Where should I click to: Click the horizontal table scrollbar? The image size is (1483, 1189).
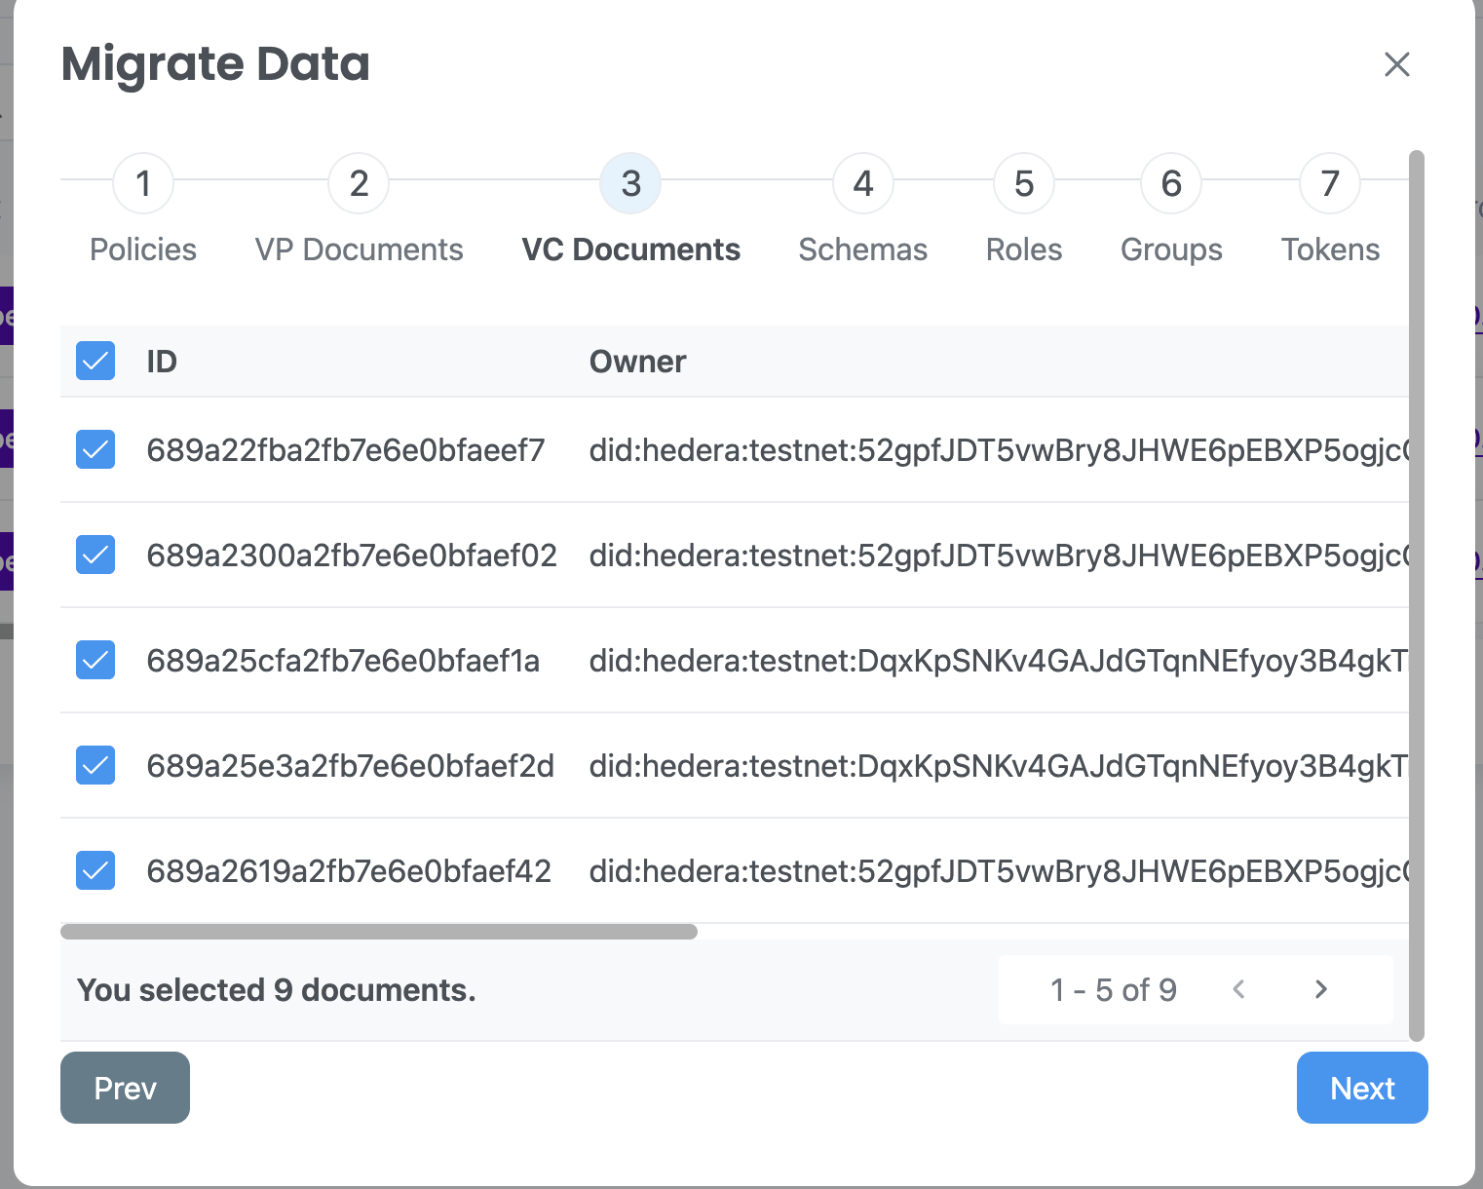coord(379,932)
